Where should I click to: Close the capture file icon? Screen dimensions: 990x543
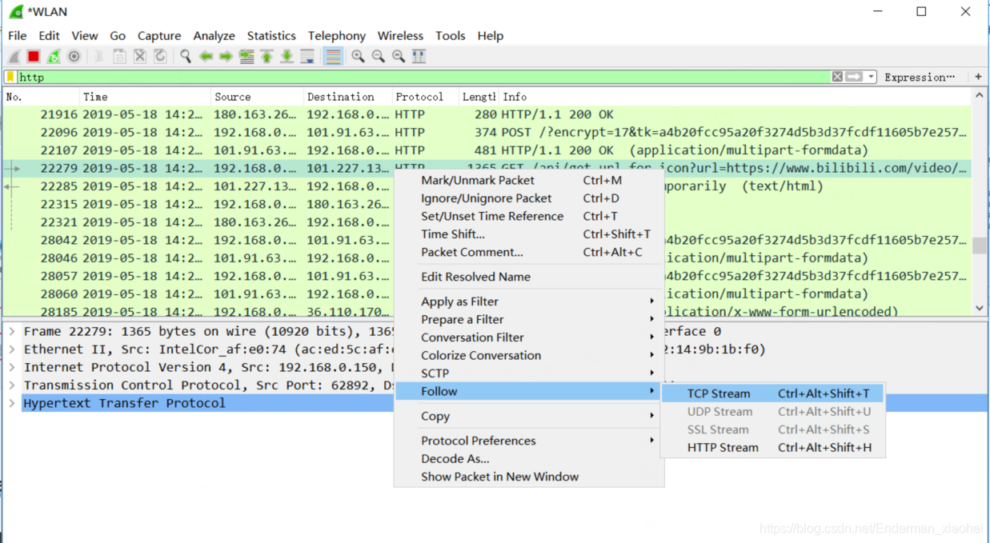(139, 57)
